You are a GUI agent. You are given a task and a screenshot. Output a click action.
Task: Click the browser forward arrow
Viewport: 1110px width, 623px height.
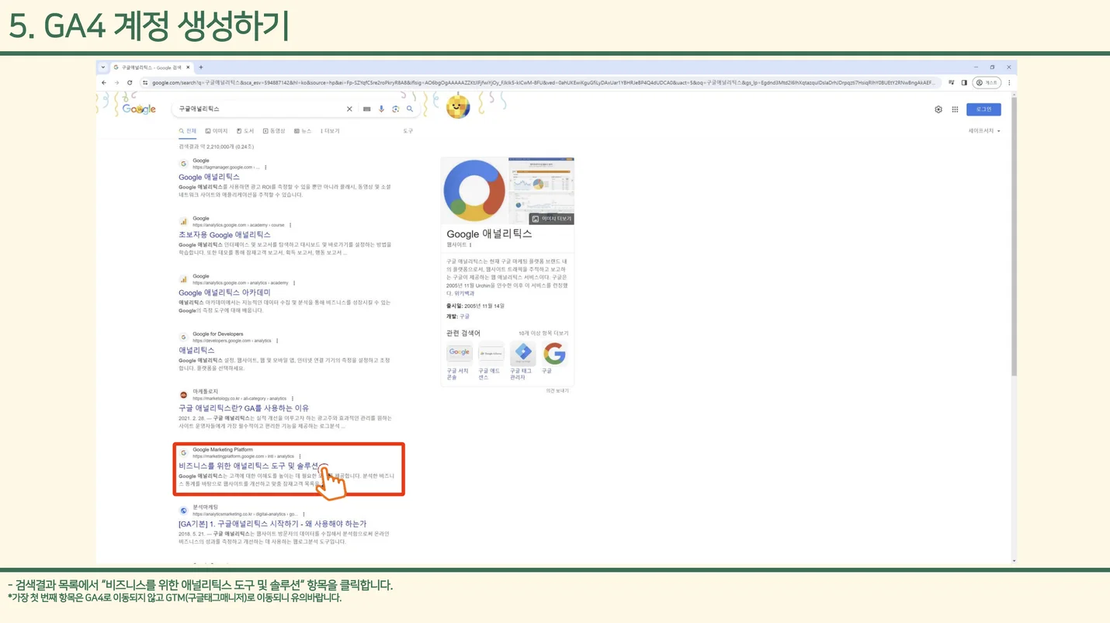pos(116,83)
